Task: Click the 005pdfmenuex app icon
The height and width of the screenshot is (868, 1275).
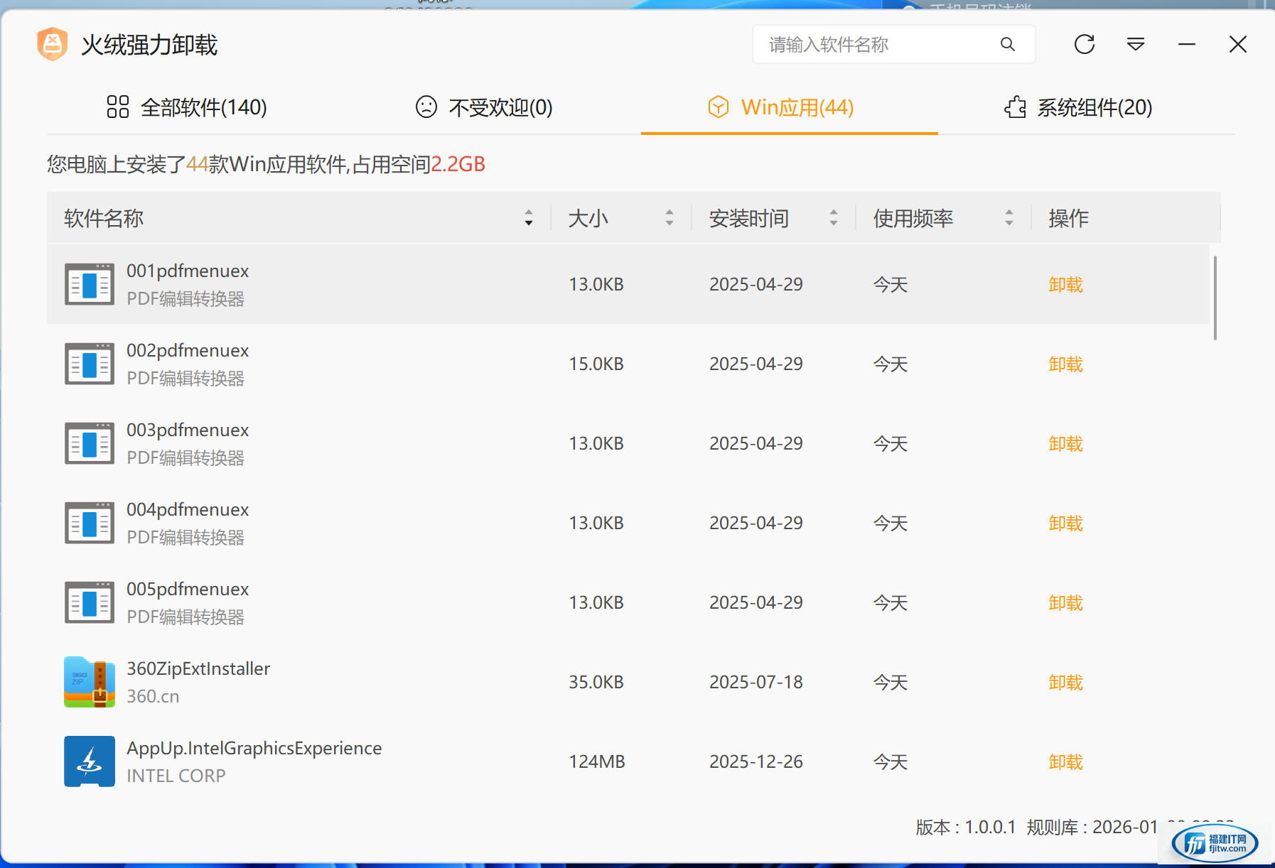Action: click(90, 602)
